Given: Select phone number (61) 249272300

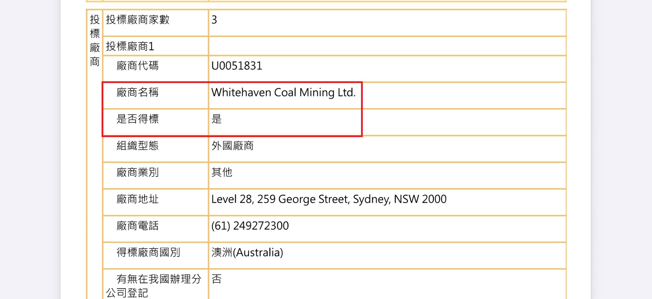Looking at the screenshot, I should pos(250,226).
